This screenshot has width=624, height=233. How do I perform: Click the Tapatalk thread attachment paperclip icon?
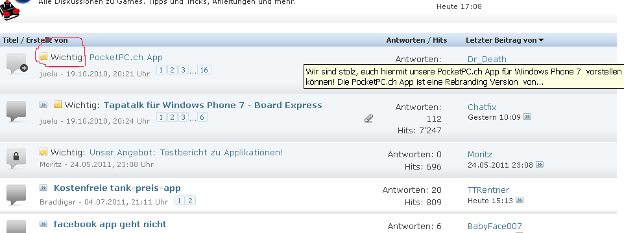coord(369,118)
